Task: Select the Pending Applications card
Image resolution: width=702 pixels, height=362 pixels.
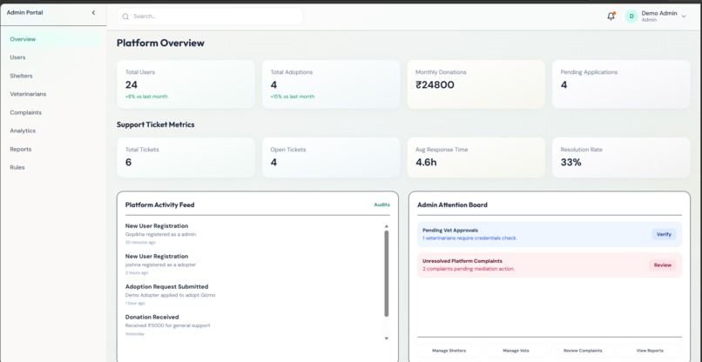Action: click(621, 84)
